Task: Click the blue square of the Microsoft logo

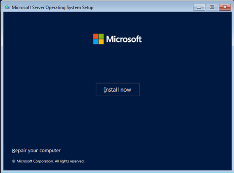Action: click(x=96, y=42)
